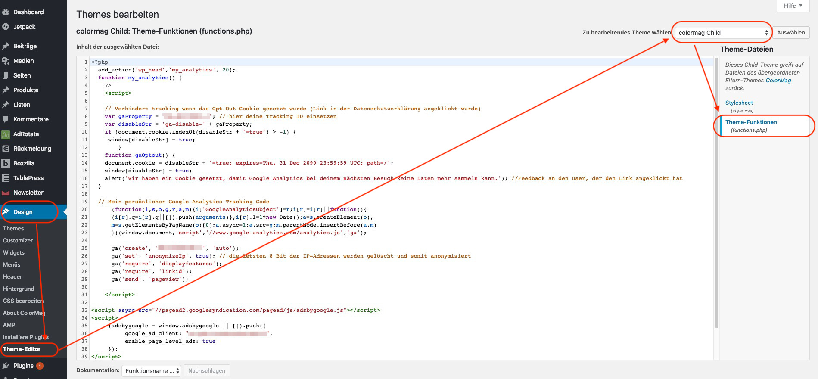This screenshot has width=818, height=379.
Task: Open the Funktionsname documentation dropdown
Action: click(151, 371)
